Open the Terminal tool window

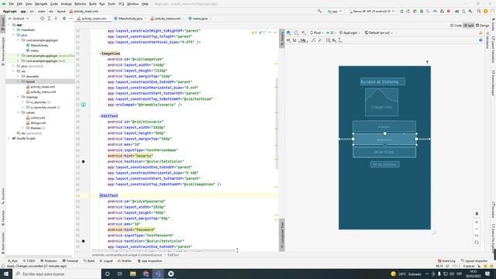[71, 261]
